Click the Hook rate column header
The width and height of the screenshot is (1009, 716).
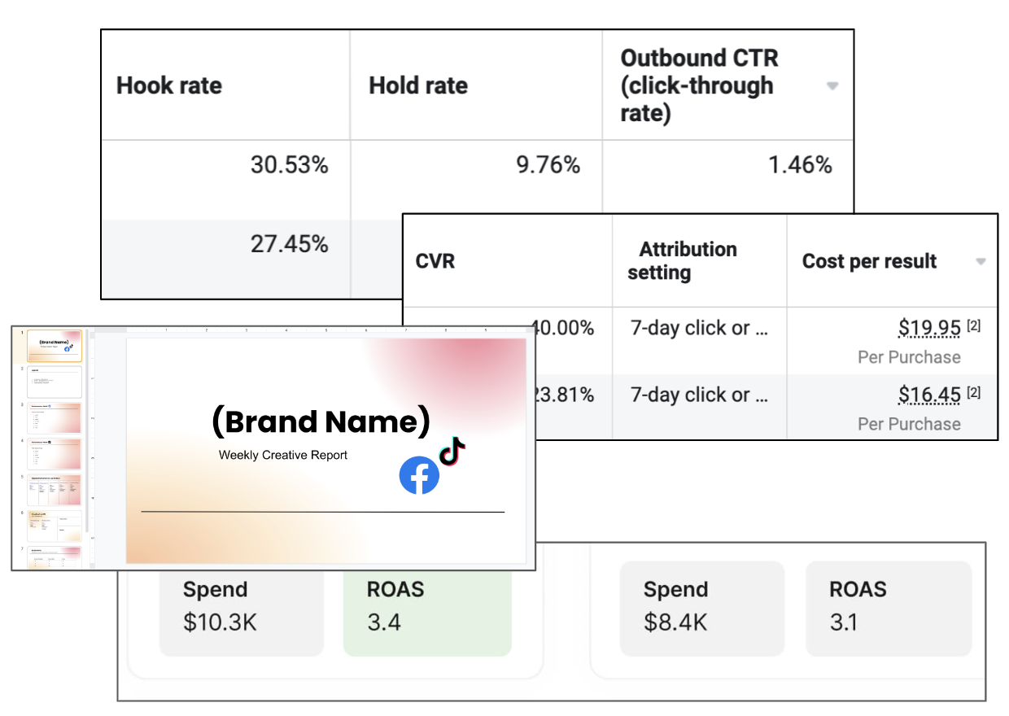pyautogui.click(x=169, y=85)
